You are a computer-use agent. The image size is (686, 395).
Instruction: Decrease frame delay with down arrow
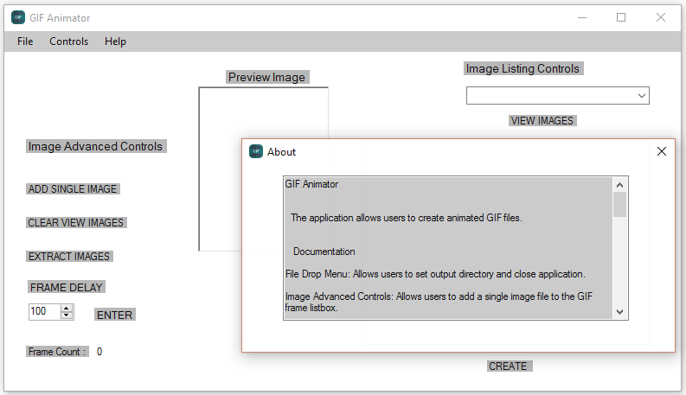[x=67, y=315]
